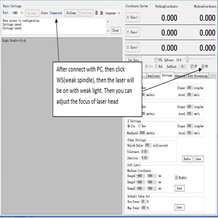
Task: Edit the Wea Power percentage field
Action: [144, 201]
